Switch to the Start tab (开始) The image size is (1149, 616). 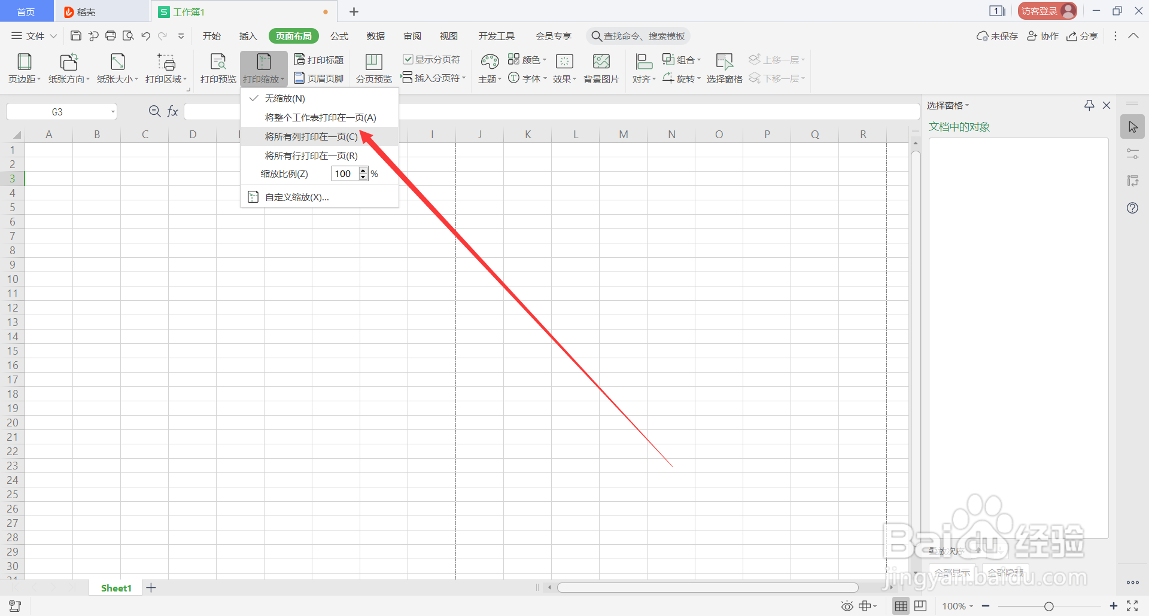tap(212, 36)
